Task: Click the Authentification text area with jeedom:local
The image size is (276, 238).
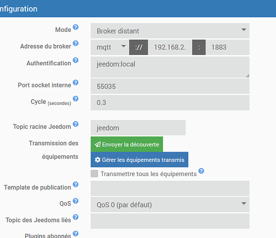Action: point(170,67)
